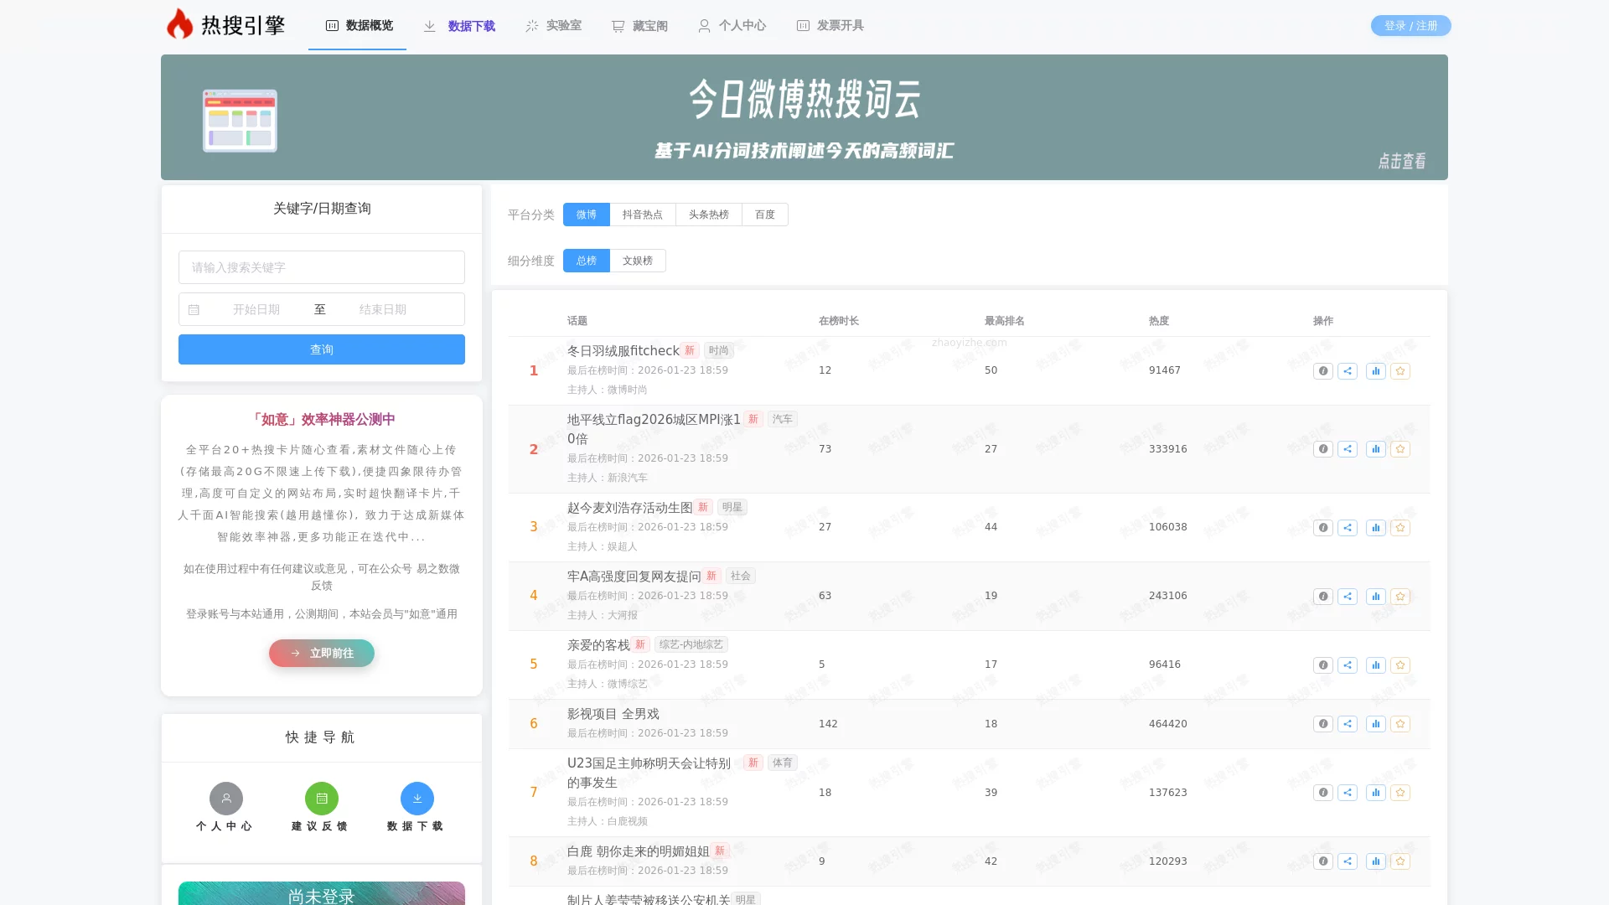Click the 建议反馈 green icon in 快捷导航
This screenshot has height=905, width=1609.
[321, 798]
